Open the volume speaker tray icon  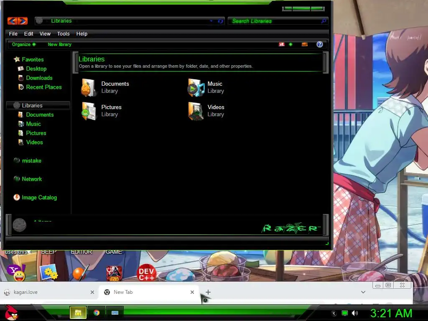click(355, 313)
